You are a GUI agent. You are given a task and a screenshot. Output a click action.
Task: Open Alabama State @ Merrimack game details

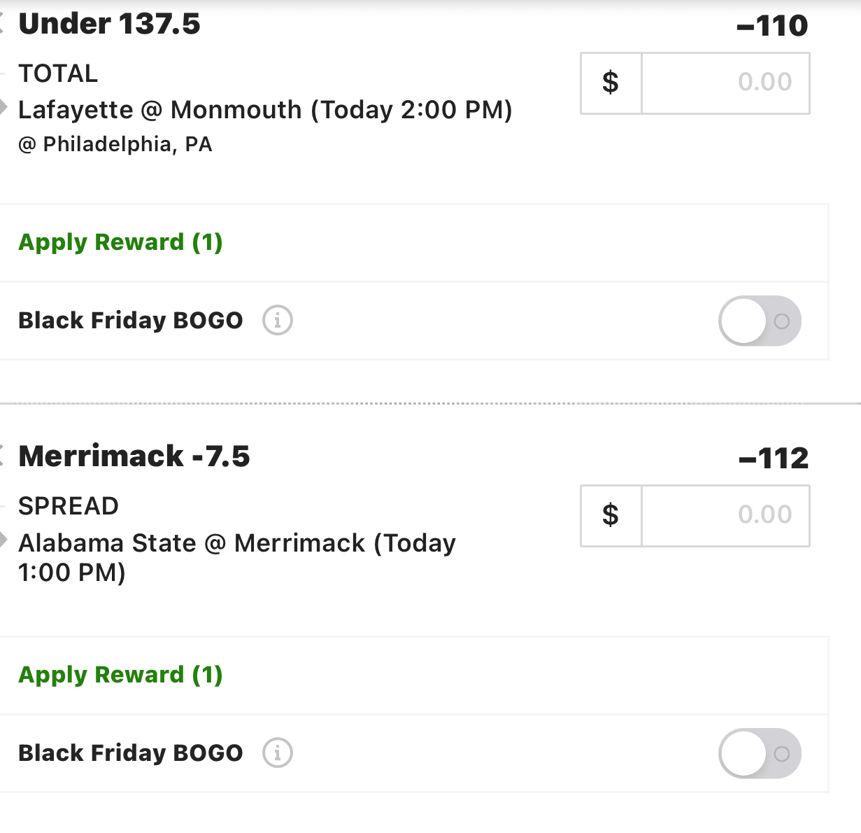237,557
